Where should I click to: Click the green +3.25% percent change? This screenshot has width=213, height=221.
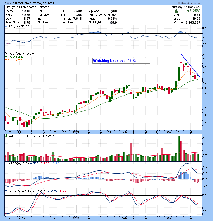tap(194, 11)
